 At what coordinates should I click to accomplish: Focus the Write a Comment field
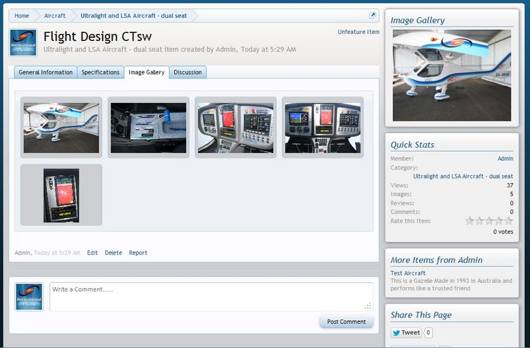211,296
